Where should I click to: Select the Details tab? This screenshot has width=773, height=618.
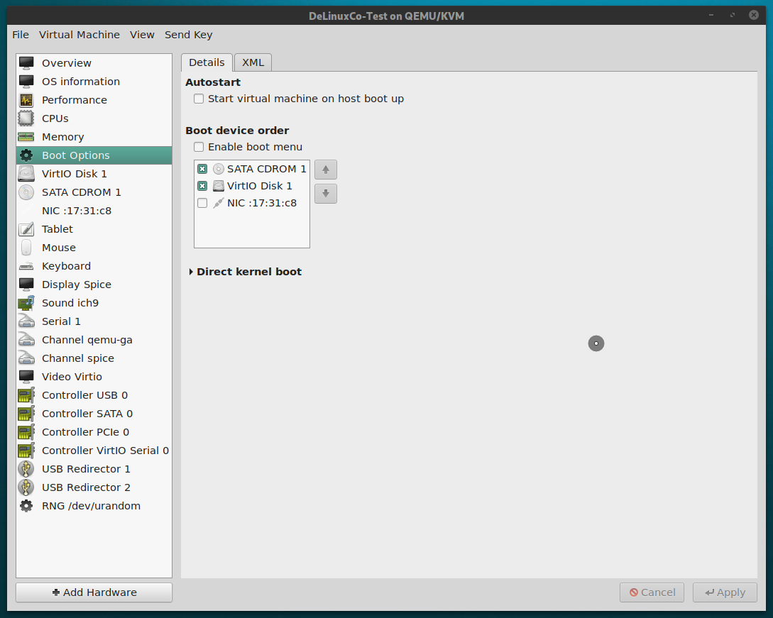tap(207, 62)
